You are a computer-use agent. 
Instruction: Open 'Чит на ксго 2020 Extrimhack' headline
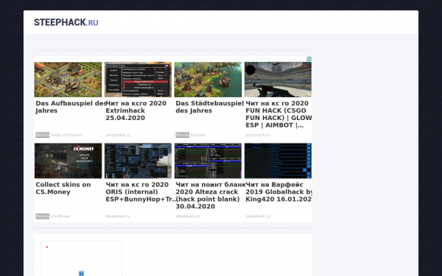click(x=136, y=110)
